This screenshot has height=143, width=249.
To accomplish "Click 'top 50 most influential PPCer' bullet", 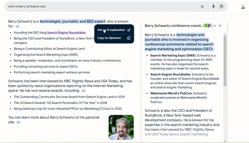I will [x=68, y=109].
